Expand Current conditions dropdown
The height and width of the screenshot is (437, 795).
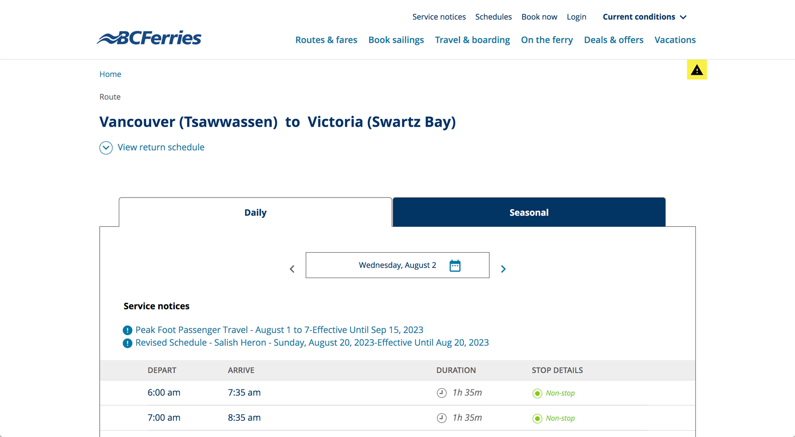pyautogui.click(x=644, y=17)
